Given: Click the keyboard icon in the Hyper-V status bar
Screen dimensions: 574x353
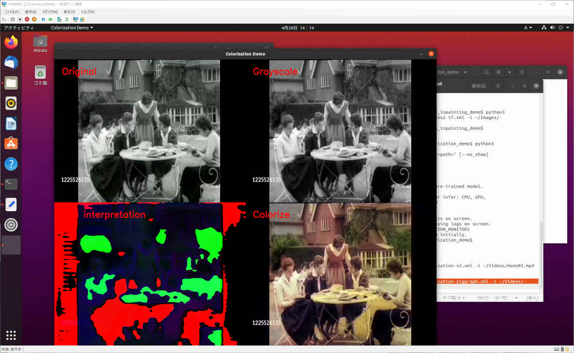Looking at the screenshot, I should tap(557, 349).
